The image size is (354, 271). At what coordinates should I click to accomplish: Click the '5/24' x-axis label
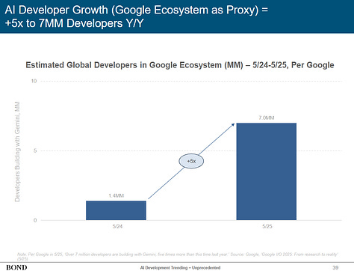click(x=117, y=226)
